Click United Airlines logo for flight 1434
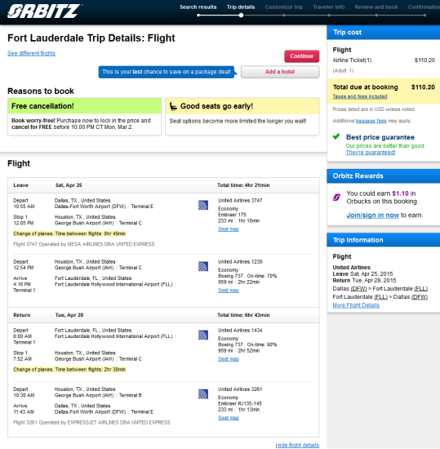Screen dimensions: 440x449 (203, 335)
